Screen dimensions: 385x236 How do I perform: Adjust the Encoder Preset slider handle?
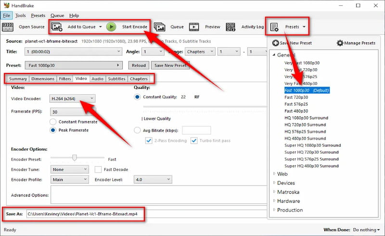pyautogui.click(x=75, y=158)
